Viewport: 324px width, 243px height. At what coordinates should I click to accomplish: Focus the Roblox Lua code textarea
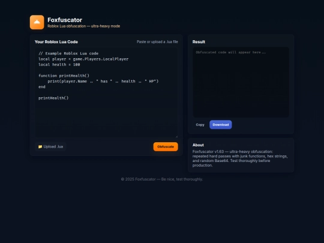[106, 92]
